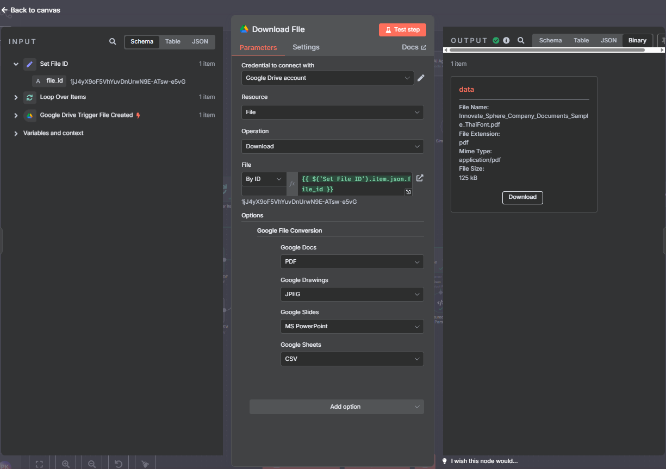666x469 pixels.
Task: Click the '125 kB' file size value
Action: pos(468,178)
